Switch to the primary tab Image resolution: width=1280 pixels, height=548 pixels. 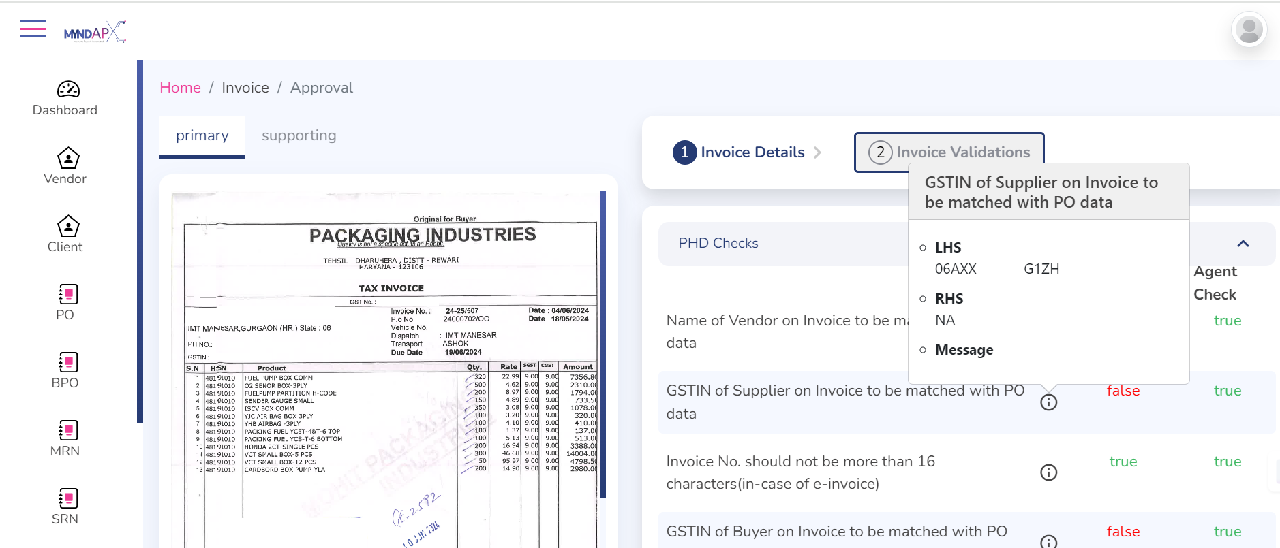click(x=202, y=136)
